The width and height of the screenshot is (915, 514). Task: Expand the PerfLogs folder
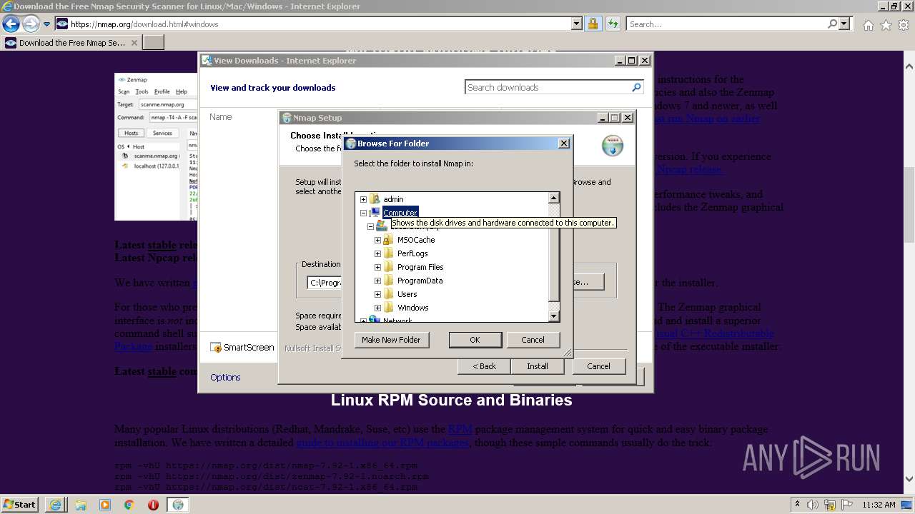pyautogui.click(x=377, y=253)
